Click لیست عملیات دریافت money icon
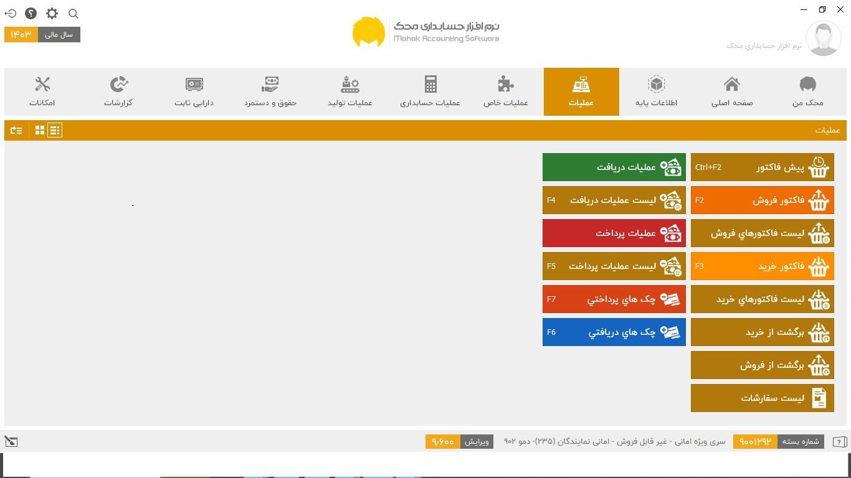This screenshot has height=478, width=851. pos(670,200)
